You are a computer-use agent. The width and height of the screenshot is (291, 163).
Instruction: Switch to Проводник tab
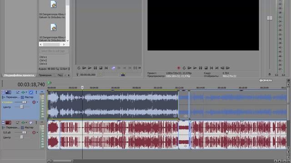pyautogui.click(x=45, y=75)
